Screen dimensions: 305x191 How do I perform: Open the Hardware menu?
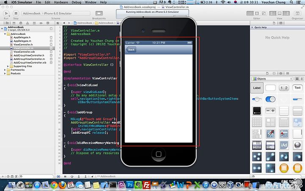(x=61, y=3)
